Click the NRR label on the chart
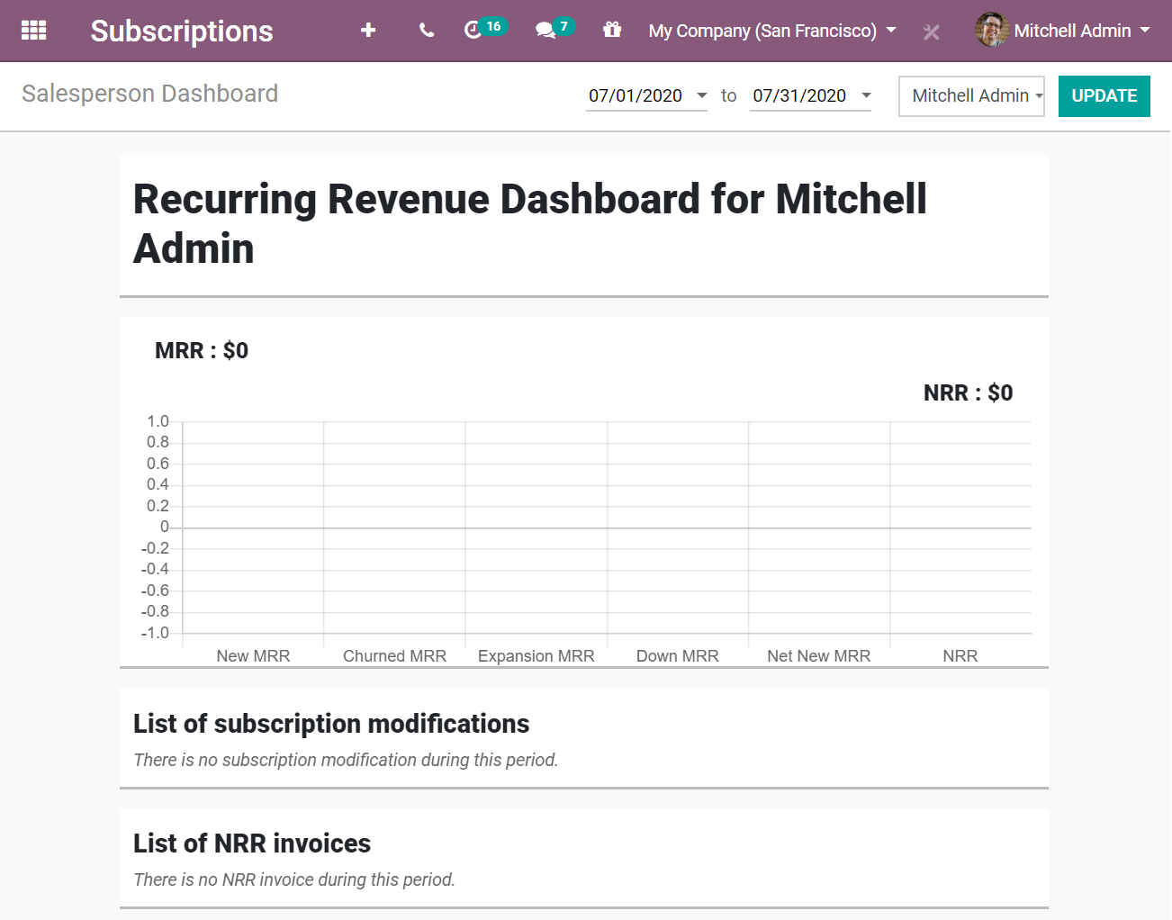Viewport: 1172px width, 920px height. tap(960, 655)
